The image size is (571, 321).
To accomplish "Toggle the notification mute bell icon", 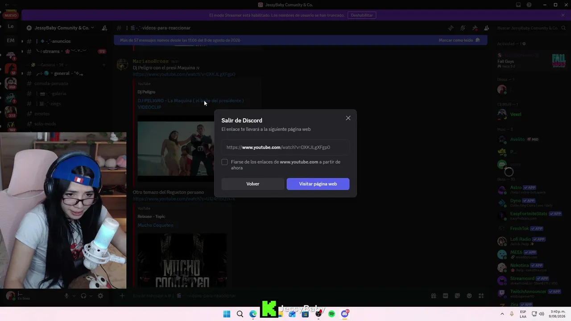I will click(x=463, y=28).
